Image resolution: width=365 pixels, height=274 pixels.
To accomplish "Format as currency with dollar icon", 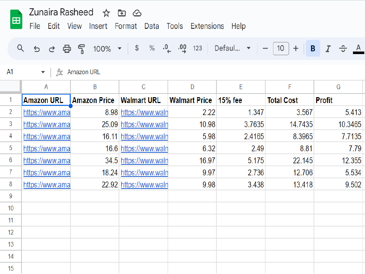I will coord(137,48).
